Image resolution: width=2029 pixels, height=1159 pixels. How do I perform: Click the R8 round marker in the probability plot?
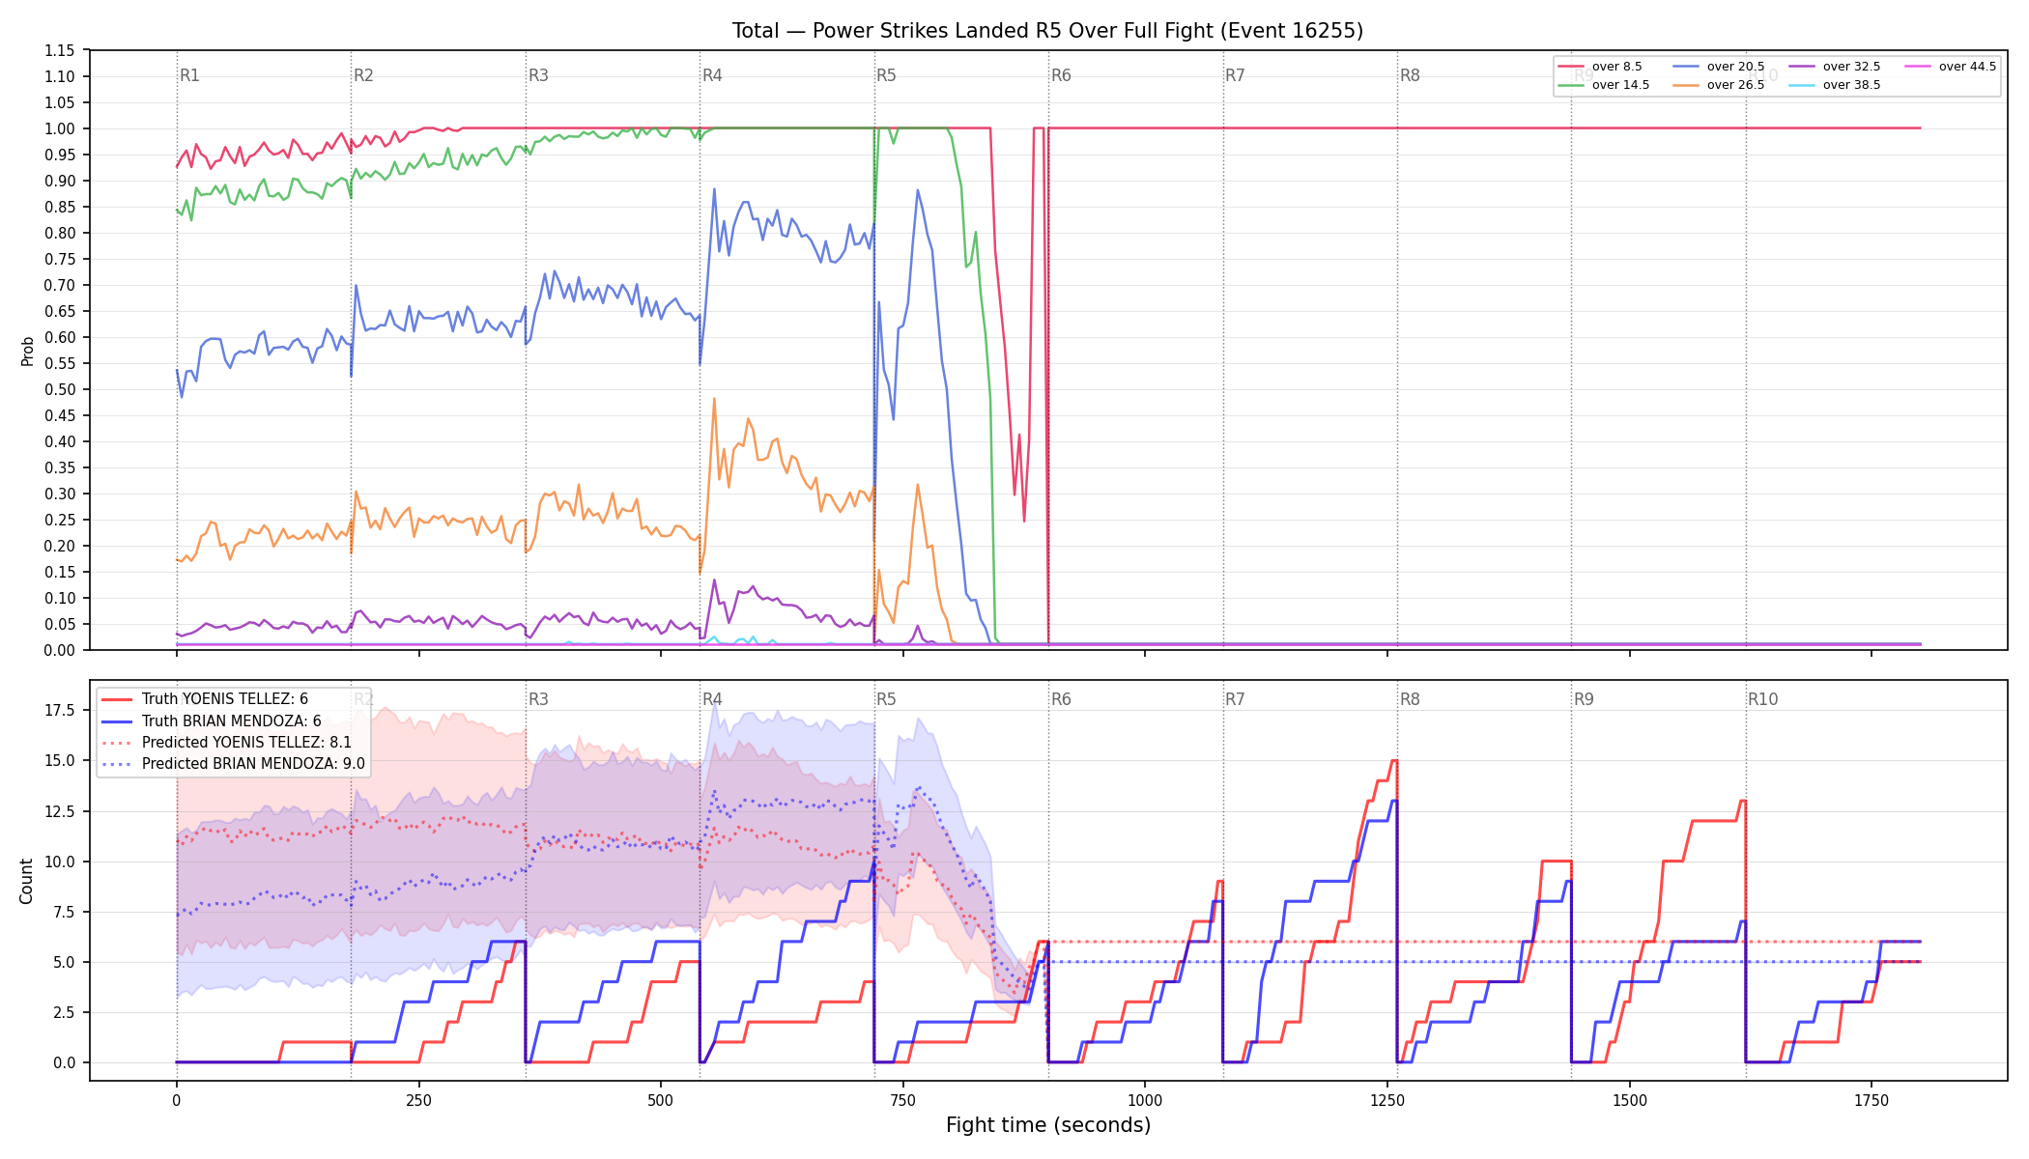point(1410,75)
